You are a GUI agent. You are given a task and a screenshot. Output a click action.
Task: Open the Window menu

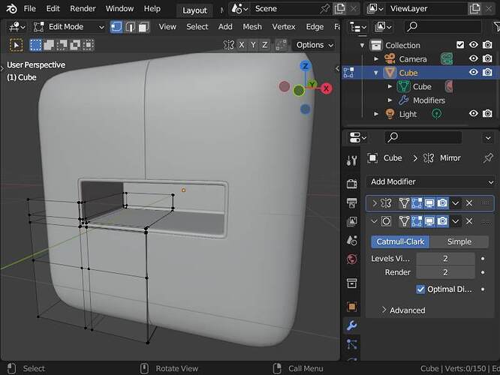119,8
